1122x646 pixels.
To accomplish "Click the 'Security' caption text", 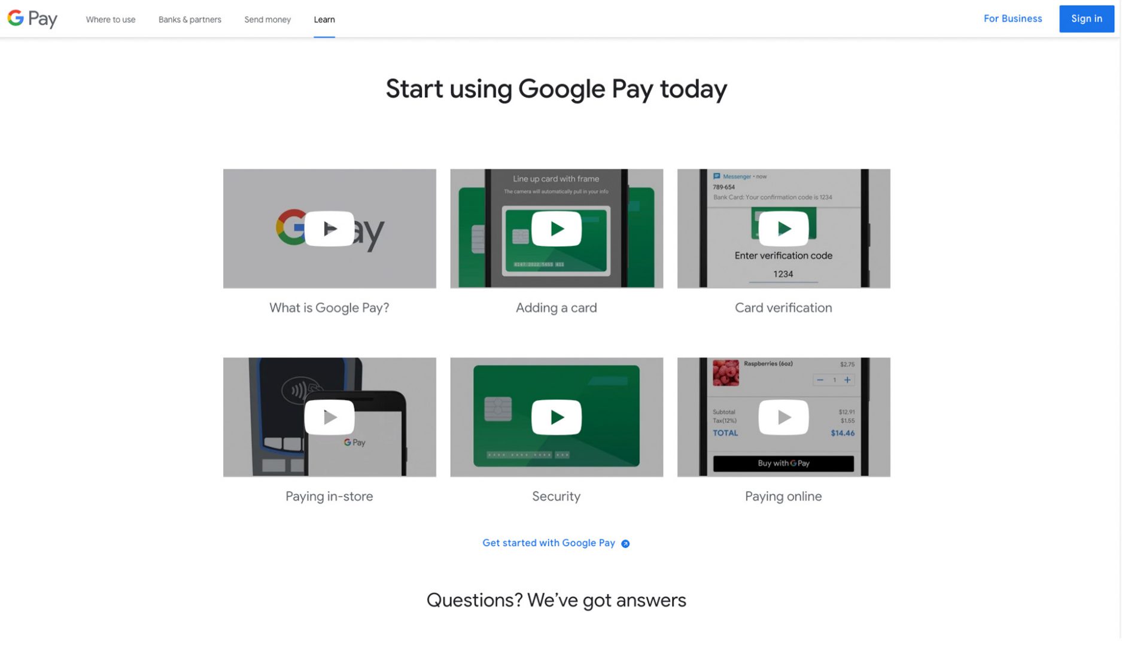I will 557,496.
